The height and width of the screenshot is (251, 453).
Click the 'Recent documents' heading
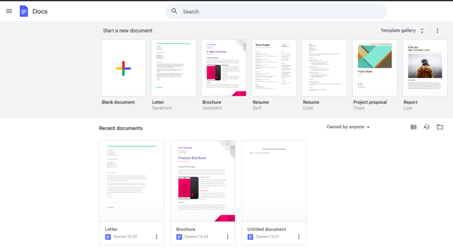(121, 128)
